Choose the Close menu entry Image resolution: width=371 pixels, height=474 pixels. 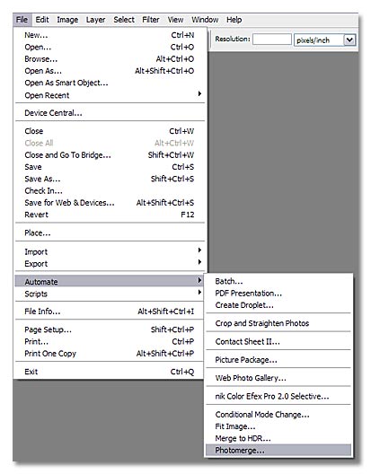110,131
